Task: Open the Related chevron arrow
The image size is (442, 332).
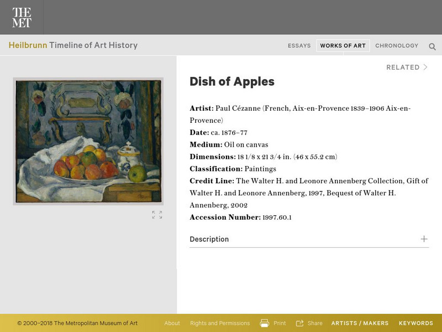Action: pyautogui.click(x=425, y=68)
